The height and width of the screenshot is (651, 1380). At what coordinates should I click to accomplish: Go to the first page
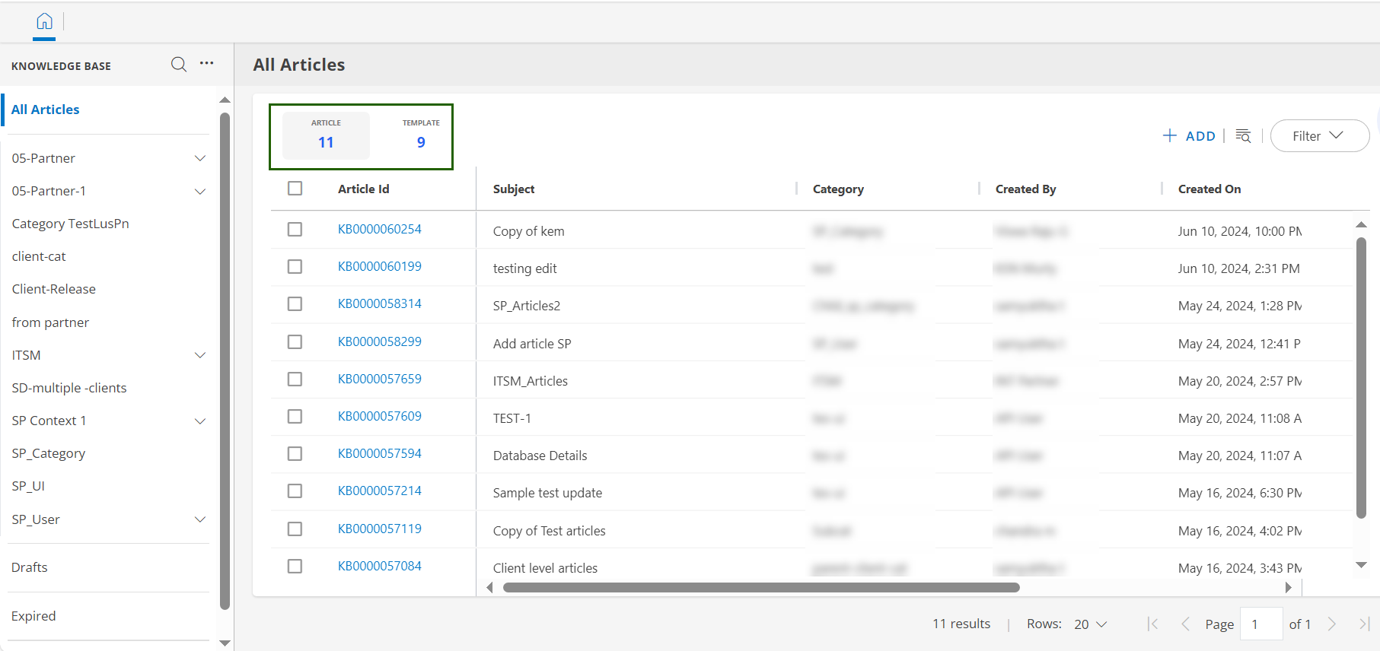pyautogui.click(x=1153, y=624)
